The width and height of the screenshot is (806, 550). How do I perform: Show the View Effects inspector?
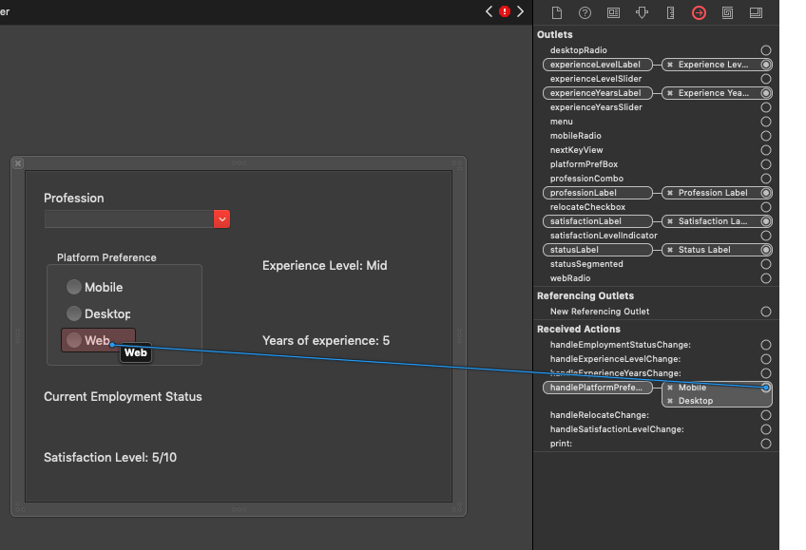[x=756, y=12]
